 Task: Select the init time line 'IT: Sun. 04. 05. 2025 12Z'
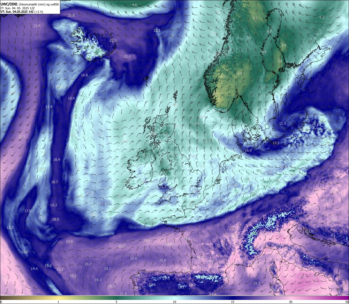tap(17, 8)
